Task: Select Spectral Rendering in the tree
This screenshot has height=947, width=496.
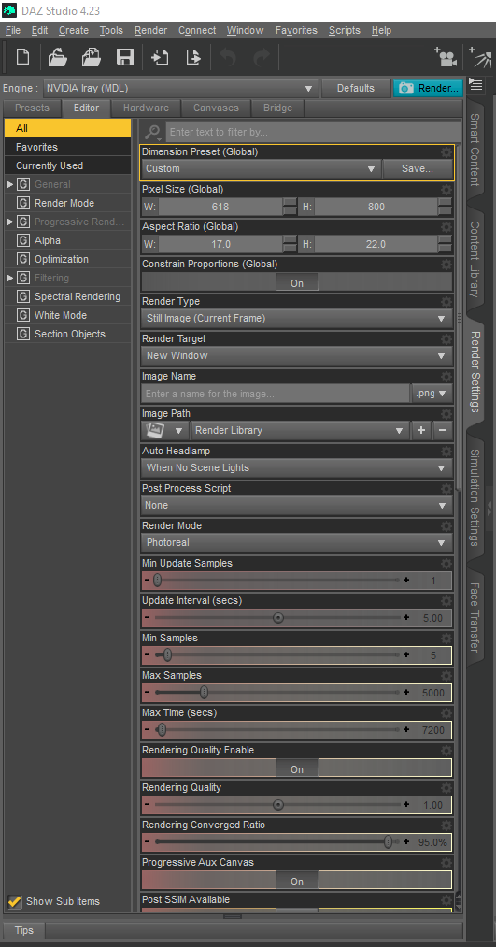Action: (78, 296)
